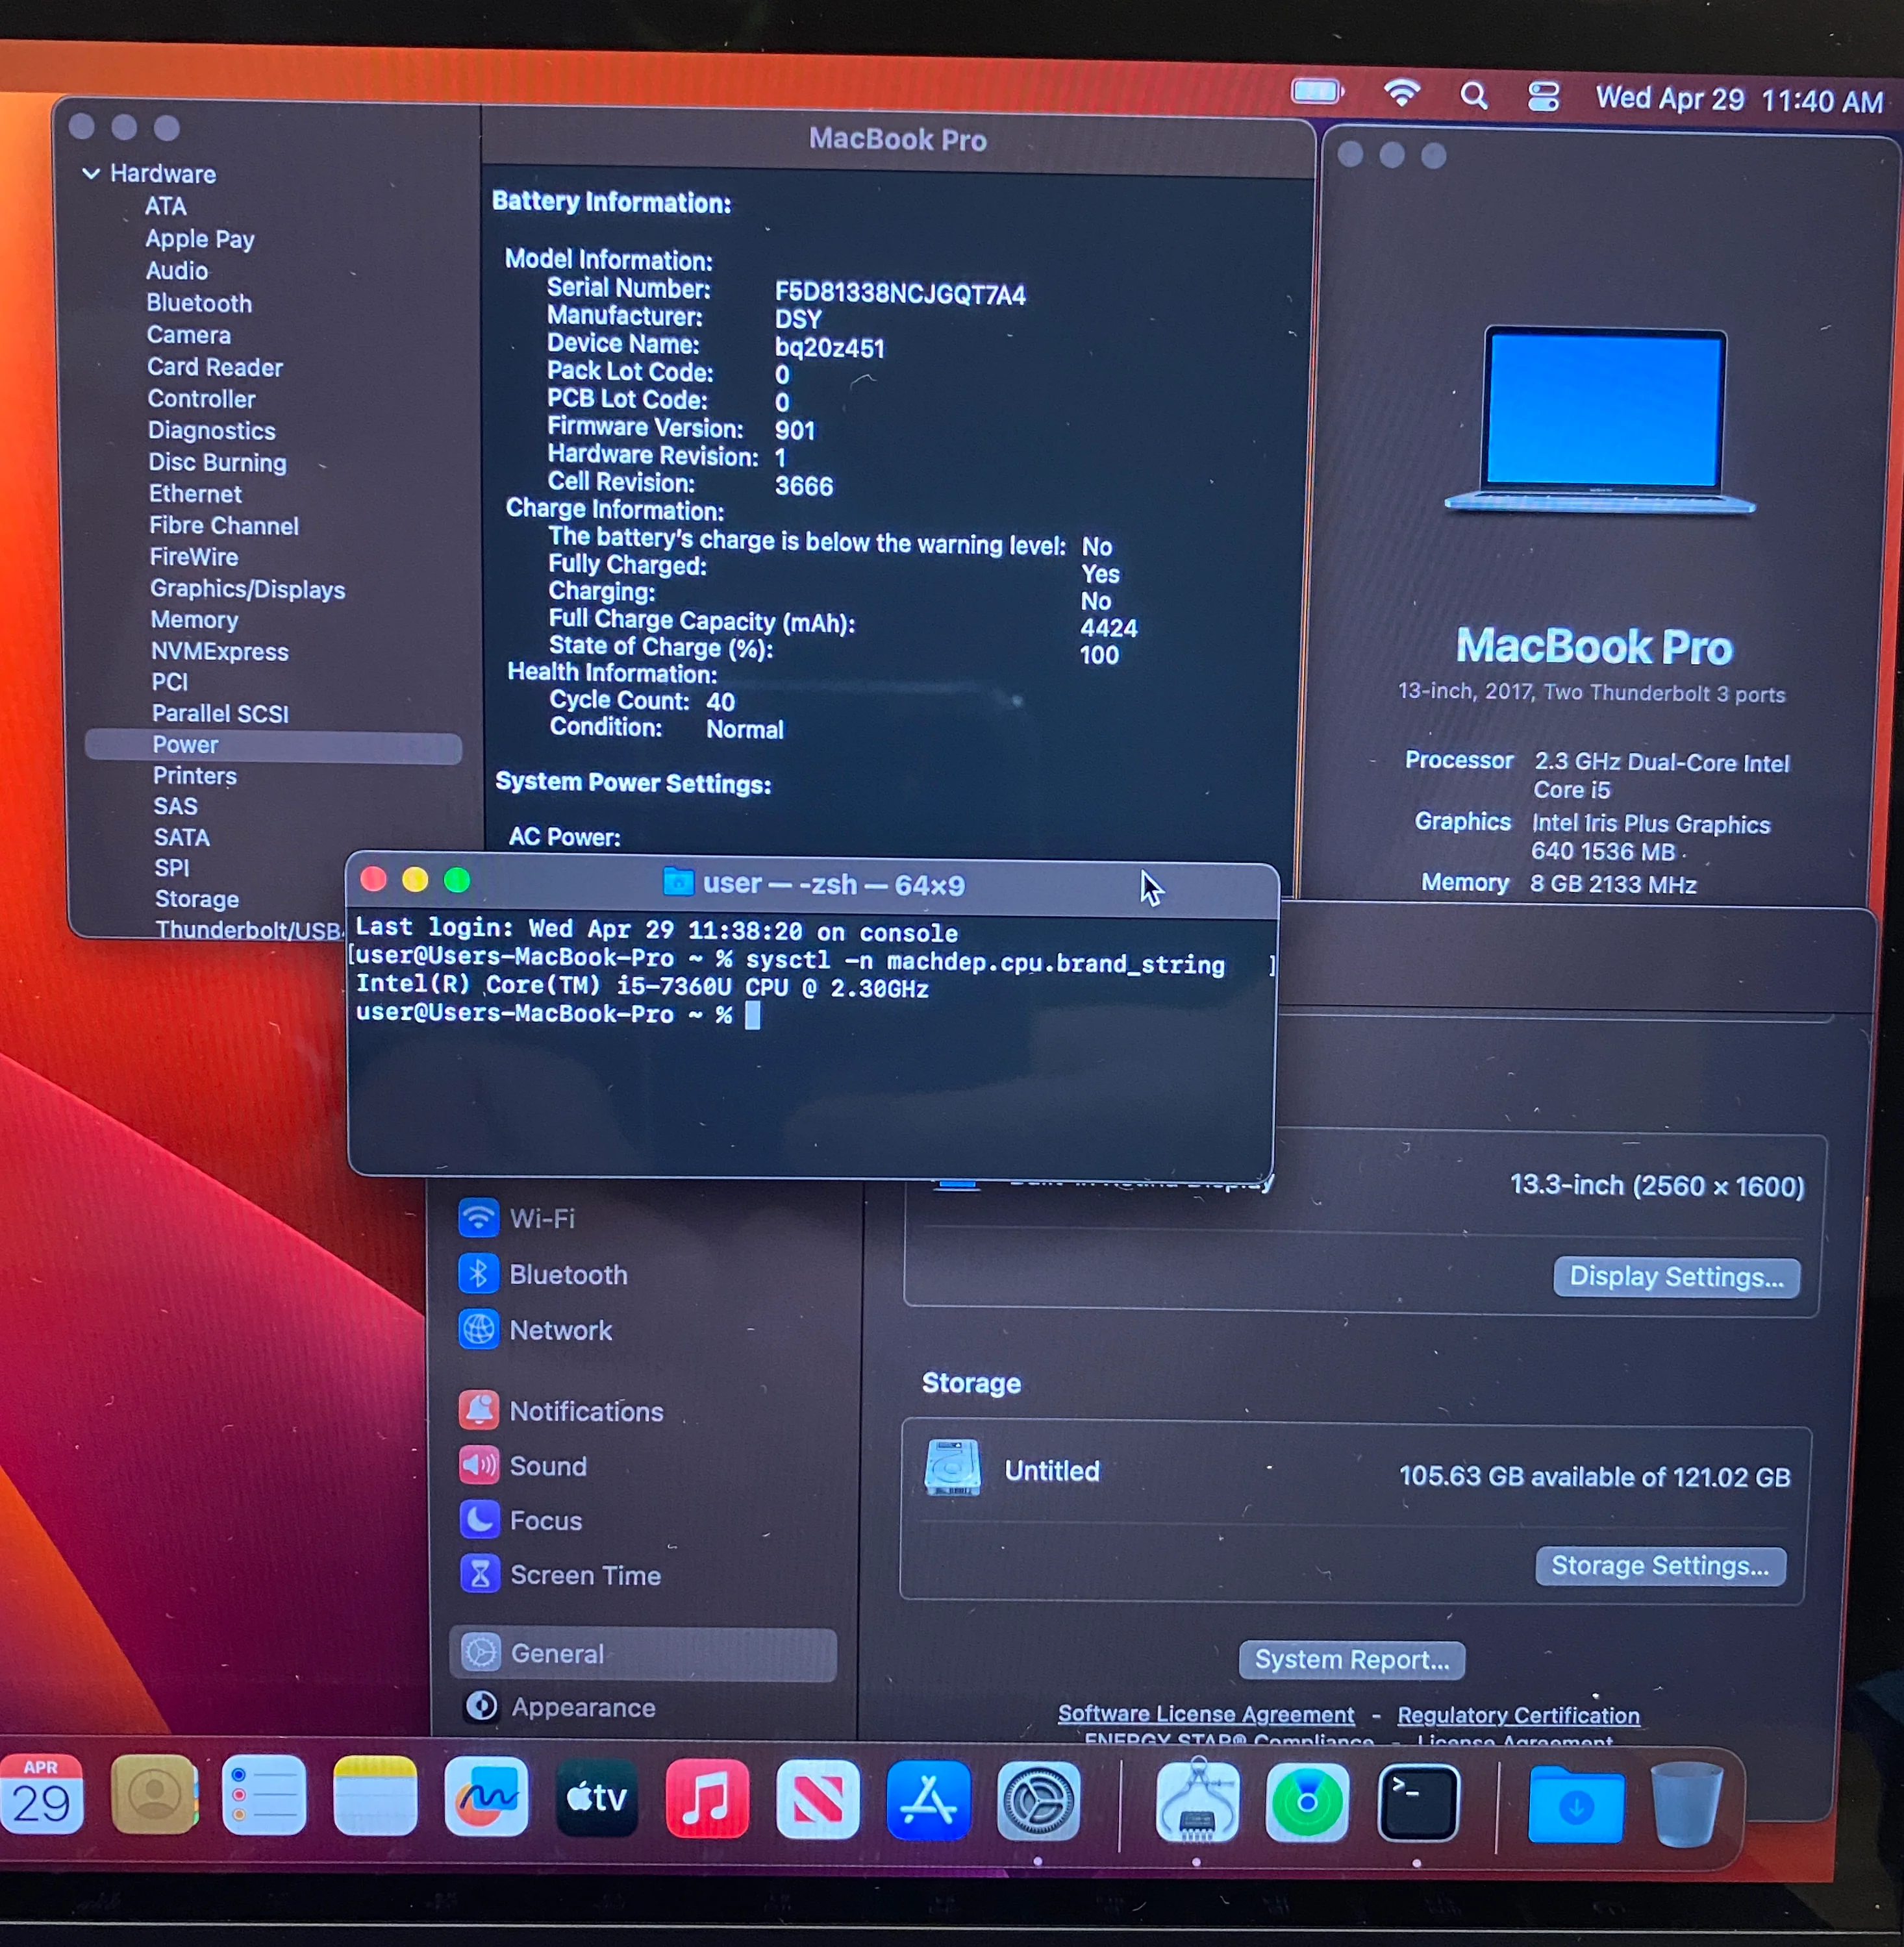Click the battery icon in the menu bar
Image resolution: width=1904 pixels, height=1947 pixels.
click(1317, 92)
